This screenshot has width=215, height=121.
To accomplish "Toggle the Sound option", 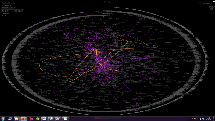I will [x=3, y=15].
